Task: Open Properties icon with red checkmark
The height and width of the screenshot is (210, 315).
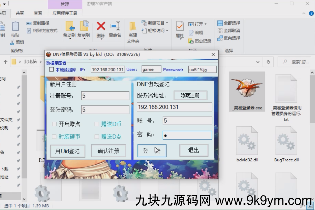Action: [x=180, y=26]
